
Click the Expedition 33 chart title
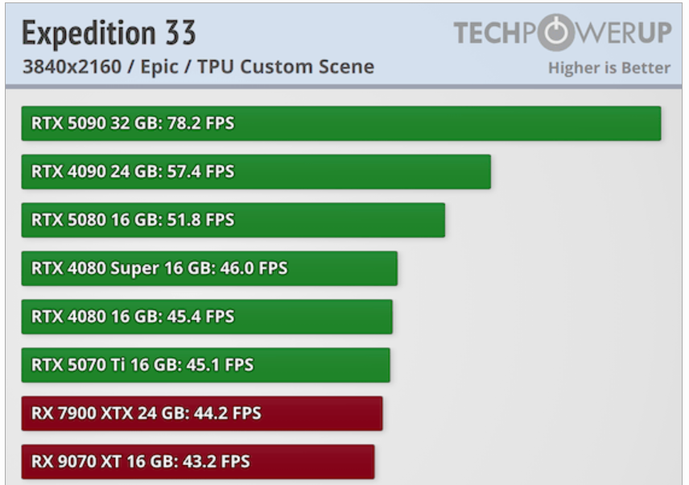[109, 33]
